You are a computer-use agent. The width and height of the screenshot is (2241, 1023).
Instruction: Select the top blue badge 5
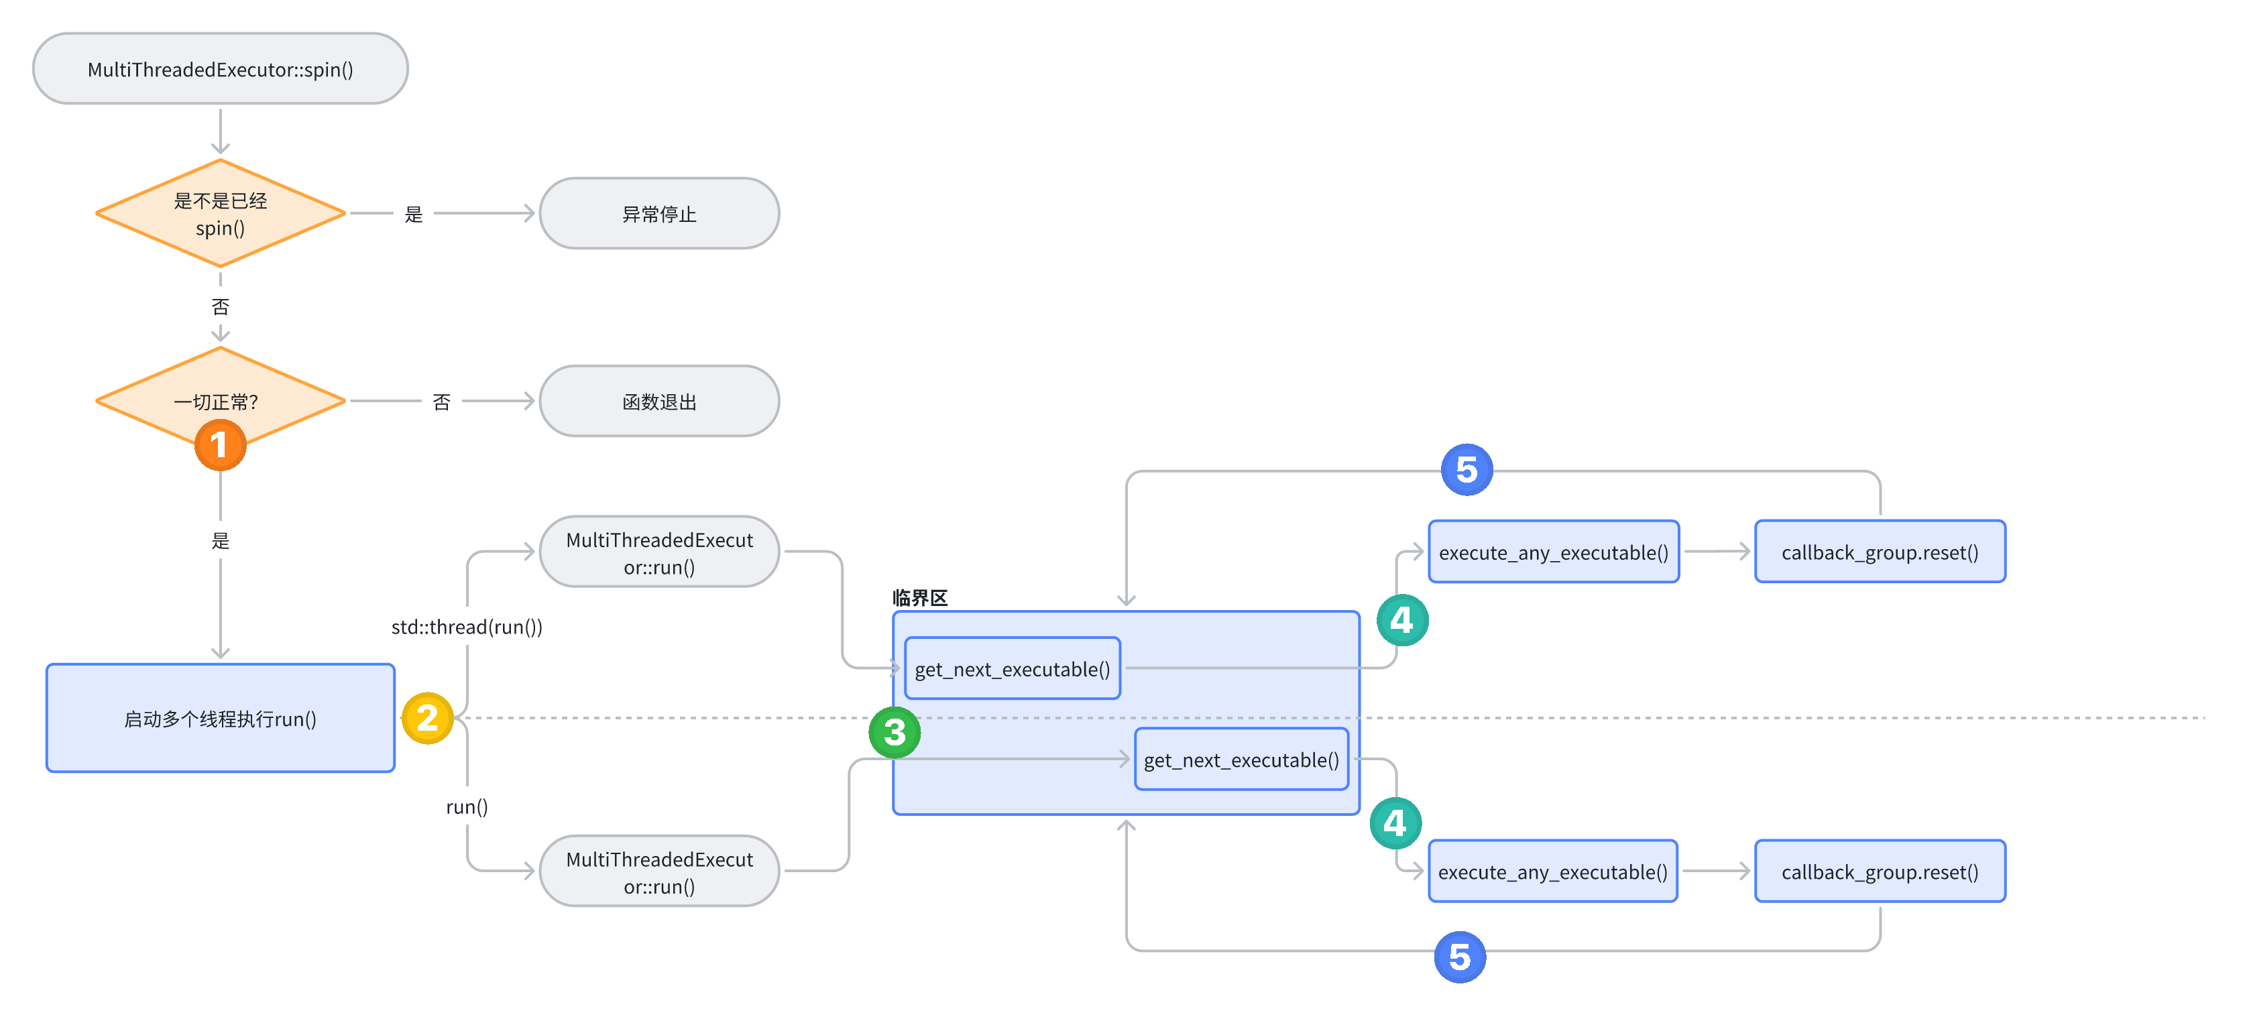coord(1468,469)
